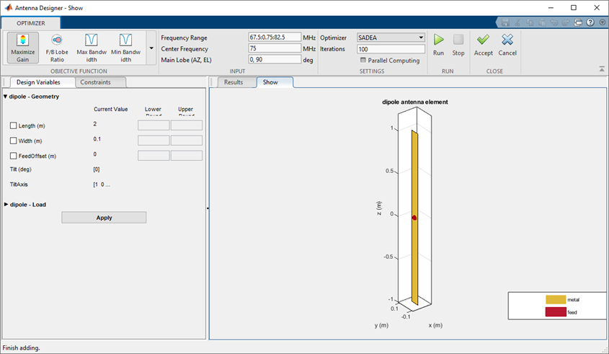
Task: Click the Apply button
Action: (x=104, y=218)
